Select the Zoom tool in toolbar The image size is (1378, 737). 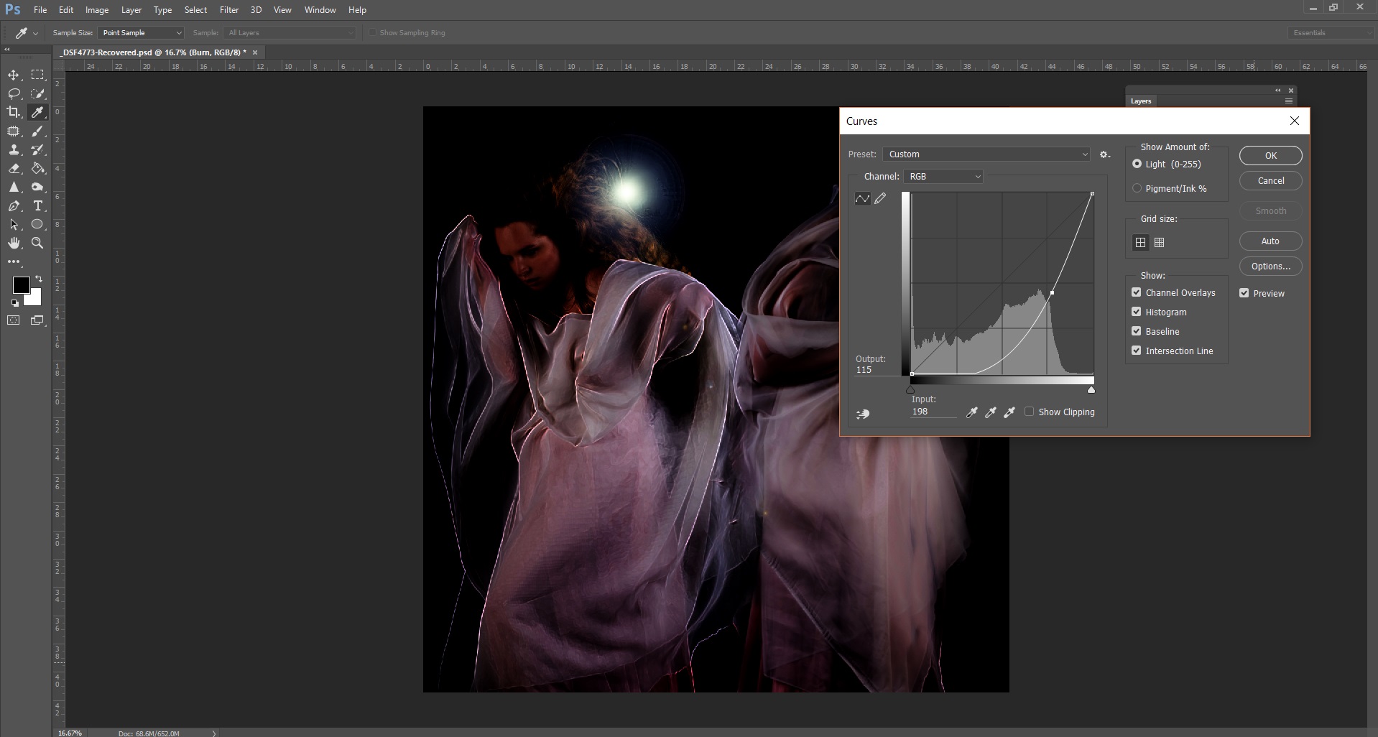click(37, 243)
